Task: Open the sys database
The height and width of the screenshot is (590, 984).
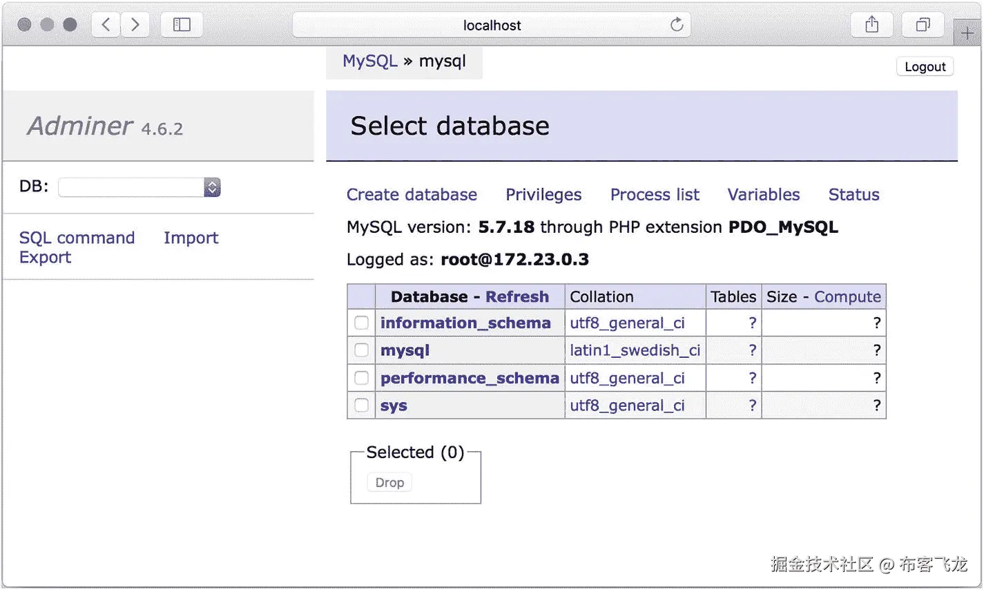Action: [x=394, y=406]
